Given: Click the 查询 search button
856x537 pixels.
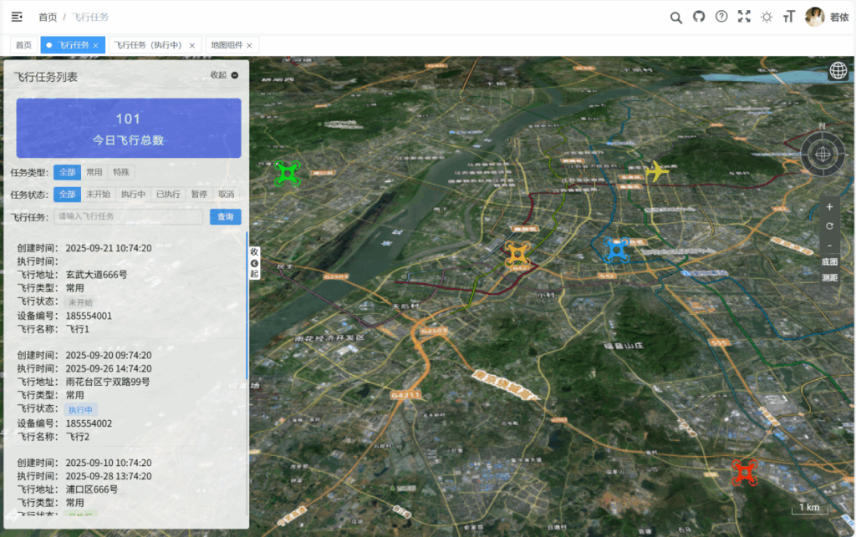Looking at the screenshot, I should [226, 216].
